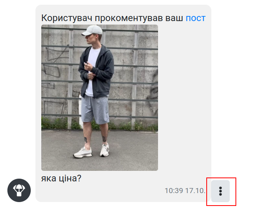Click the white sneakers in post image
Image resolution: width=260 pixels, height=220 pixels.
[x=91, y=151]
